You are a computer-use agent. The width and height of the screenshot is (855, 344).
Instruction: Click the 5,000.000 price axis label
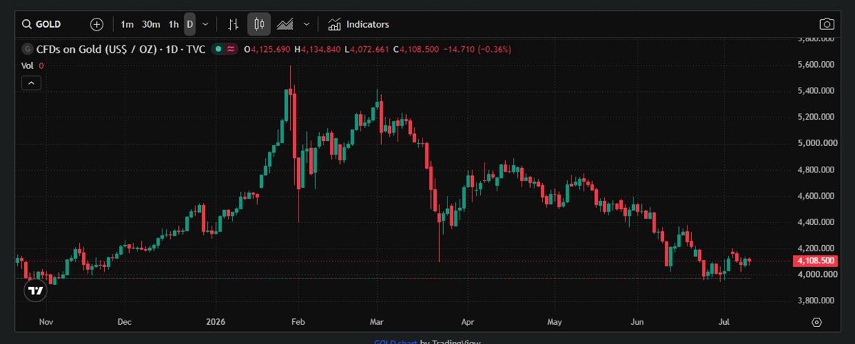817,143
